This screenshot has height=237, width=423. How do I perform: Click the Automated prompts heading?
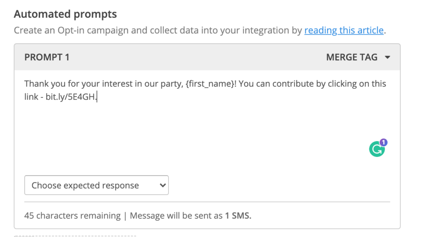65,14
